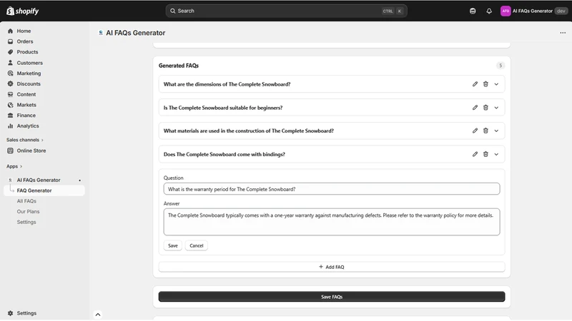This screenshot has height=321, width=572.
Task: Click Add FAQ button
Action: [x=332, y=267]
